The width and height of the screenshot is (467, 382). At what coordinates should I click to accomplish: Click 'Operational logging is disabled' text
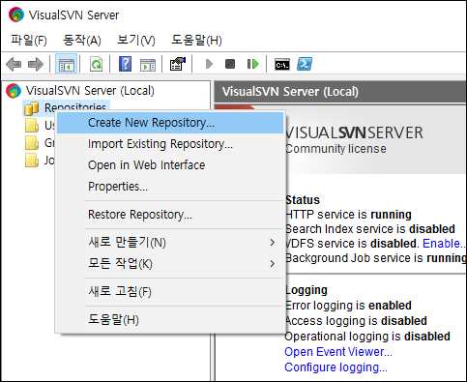[x=367, y=337]
